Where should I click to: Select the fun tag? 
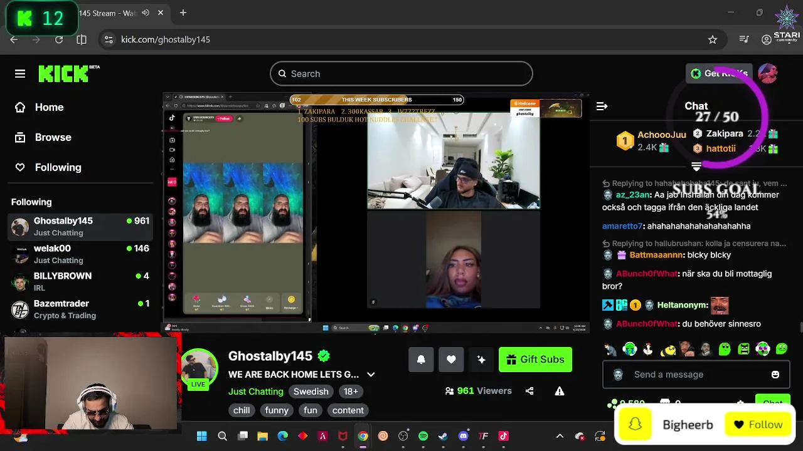pos(311,410)
